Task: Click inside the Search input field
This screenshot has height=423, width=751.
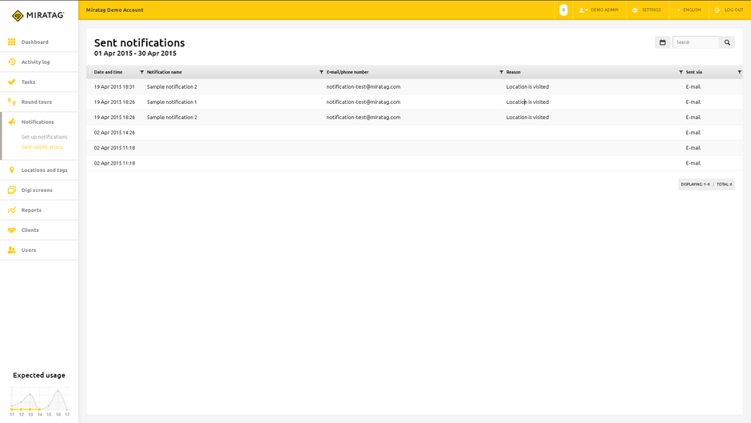Action: (696, 42)
